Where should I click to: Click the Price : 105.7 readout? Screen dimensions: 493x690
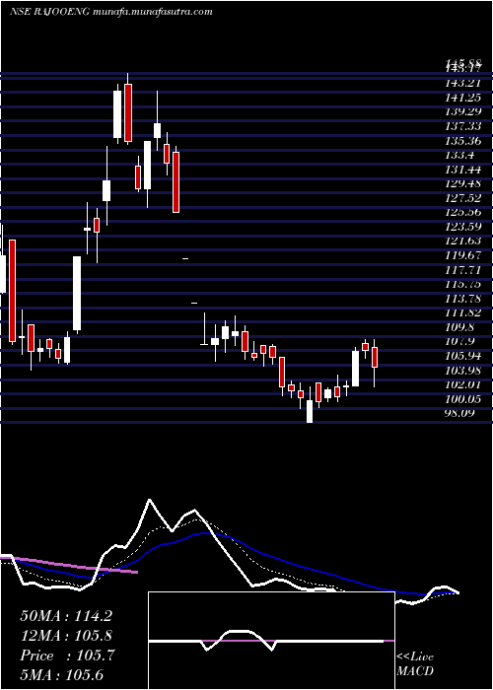pyautogui.click(x=67, y=655)
